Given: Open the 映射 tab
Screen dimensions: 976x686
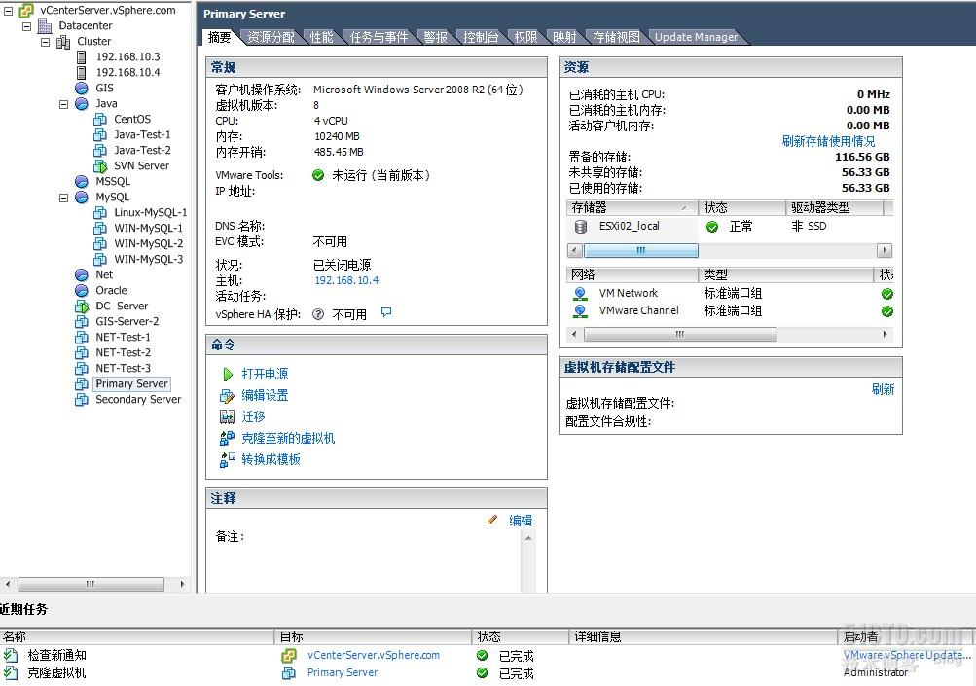Looking at the screenshot, I should [x=564, y=37].
